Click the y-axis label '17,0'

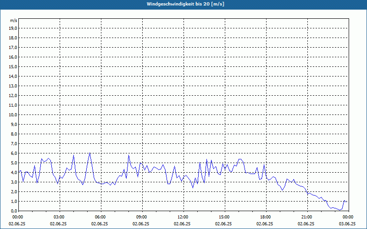pyautogui.click(x=13, y=48)
